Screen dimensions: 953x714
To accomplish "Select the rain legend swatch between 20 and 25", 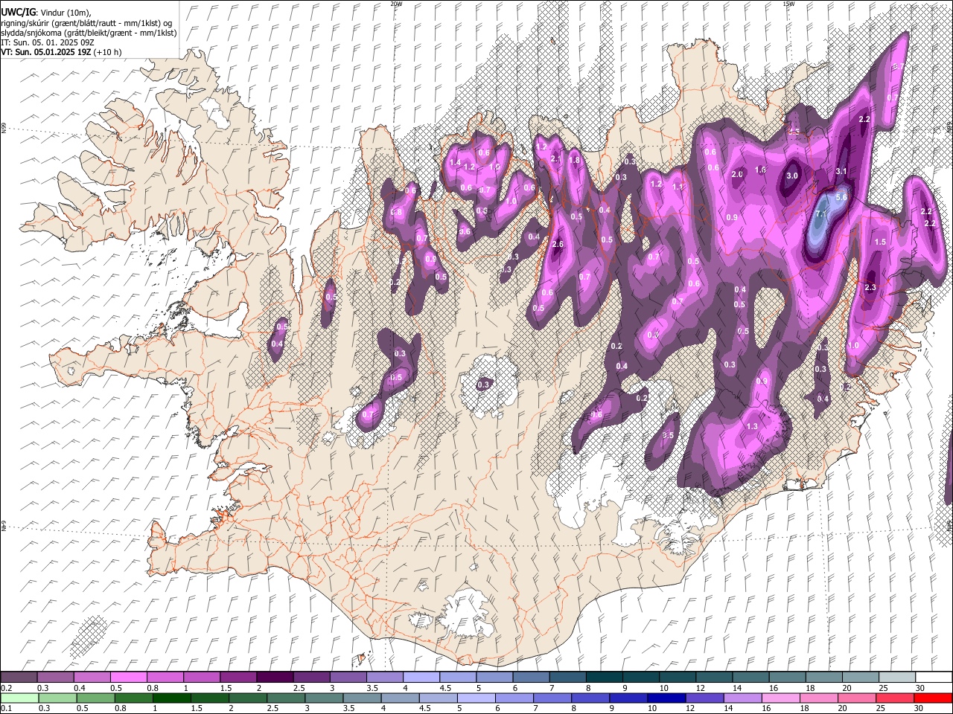I will click(857, 698).
